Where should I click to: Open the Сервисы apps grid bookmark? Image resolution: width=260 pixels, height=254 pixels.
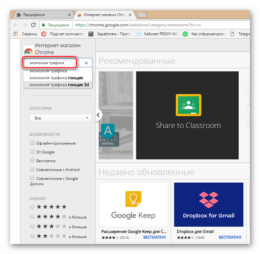(25, 34)
